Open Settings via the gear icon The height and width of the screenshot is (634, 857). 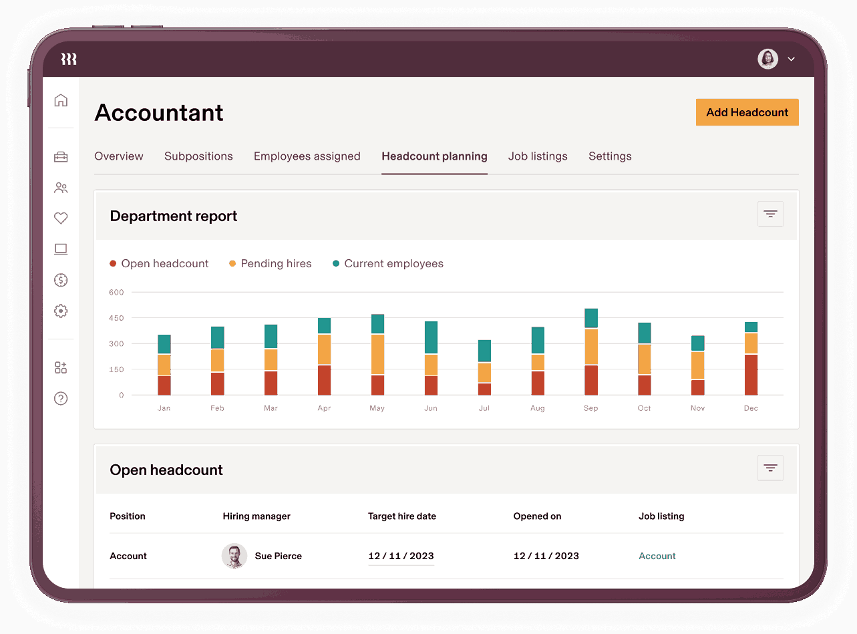click(x=61, y=311)
